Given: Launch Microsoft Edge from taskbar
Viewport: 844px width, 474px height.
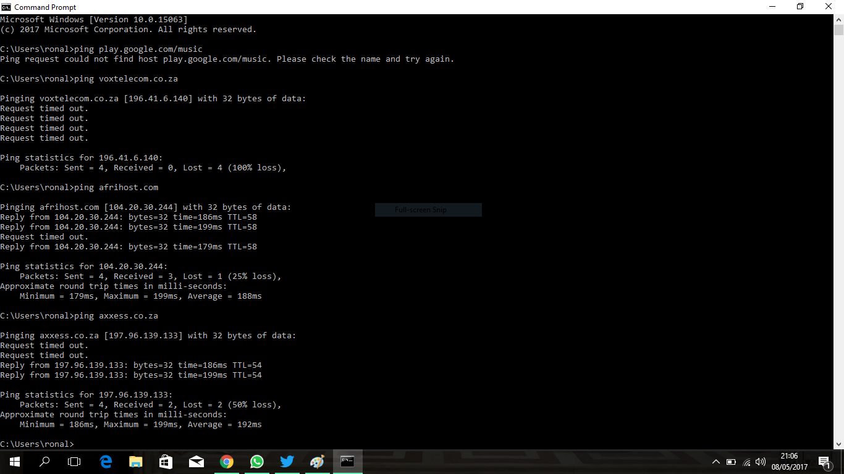Looking at the screenshot, I should [x=106, y=462].
